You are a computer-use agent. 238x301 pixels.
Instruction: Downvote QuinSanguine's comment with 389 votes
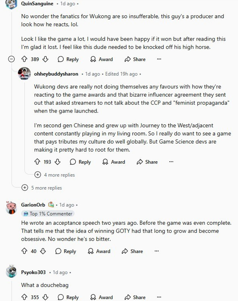45,59
